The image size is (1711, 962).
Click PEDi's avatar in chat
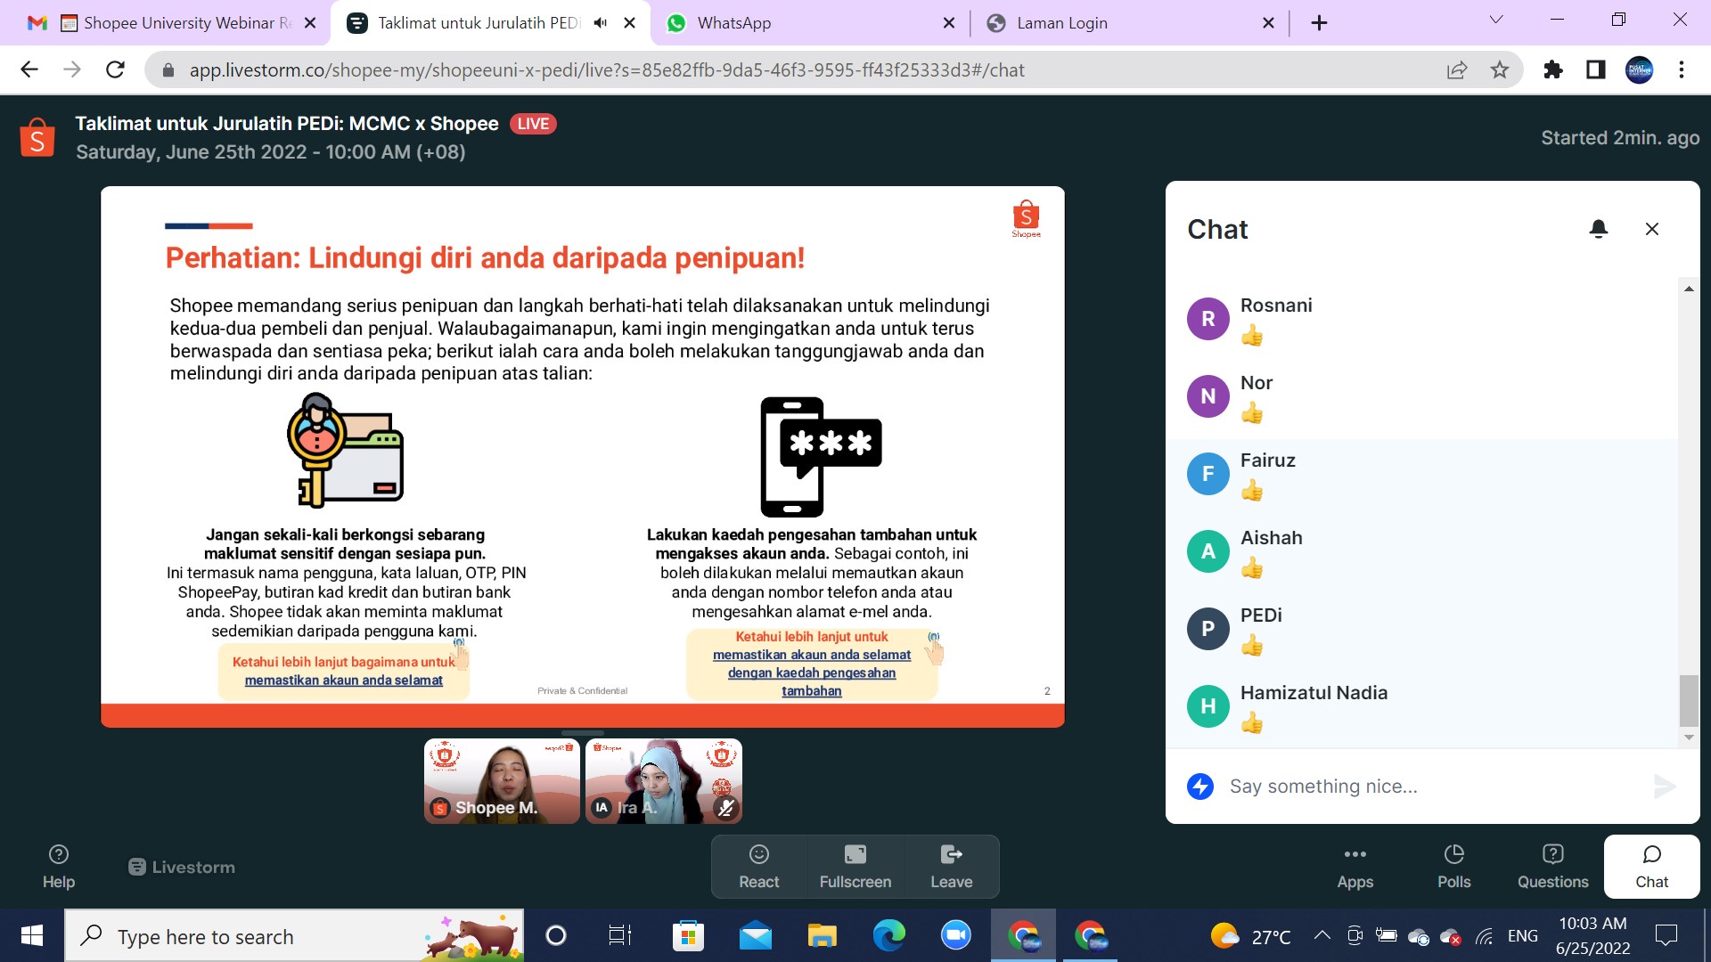[1208, 629]
